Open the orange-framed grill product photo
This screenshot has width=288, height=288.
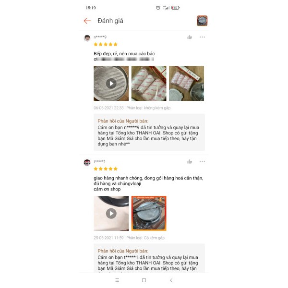[149, 213]
